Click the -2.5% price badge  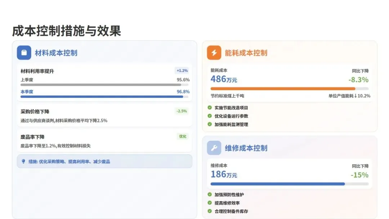(x=182, y=111)
